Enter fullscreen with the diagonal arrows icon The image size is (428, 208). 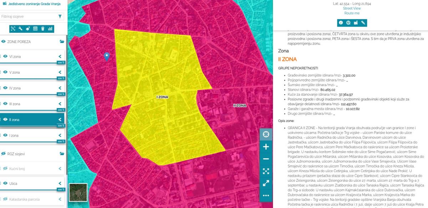click(x=266, y=183)
